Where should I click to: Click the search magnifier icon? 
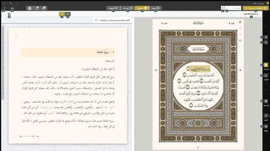pyautogui.click(x=223, y=8)
